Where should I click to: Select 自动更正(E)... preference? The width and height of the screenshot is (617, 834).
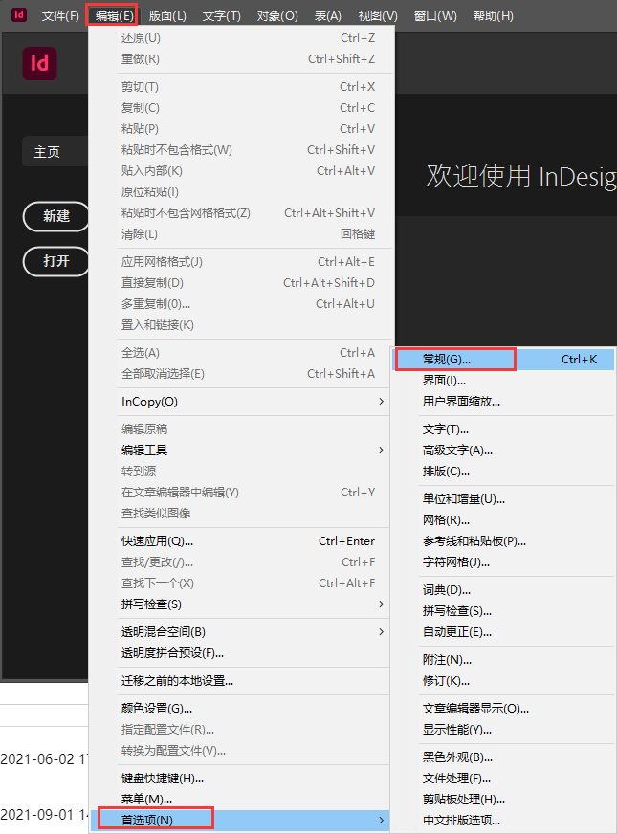point(503,632)
